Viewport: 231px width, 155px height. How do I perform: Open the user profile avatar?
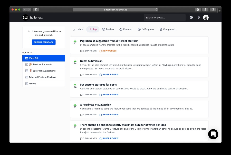pos(206,17)
